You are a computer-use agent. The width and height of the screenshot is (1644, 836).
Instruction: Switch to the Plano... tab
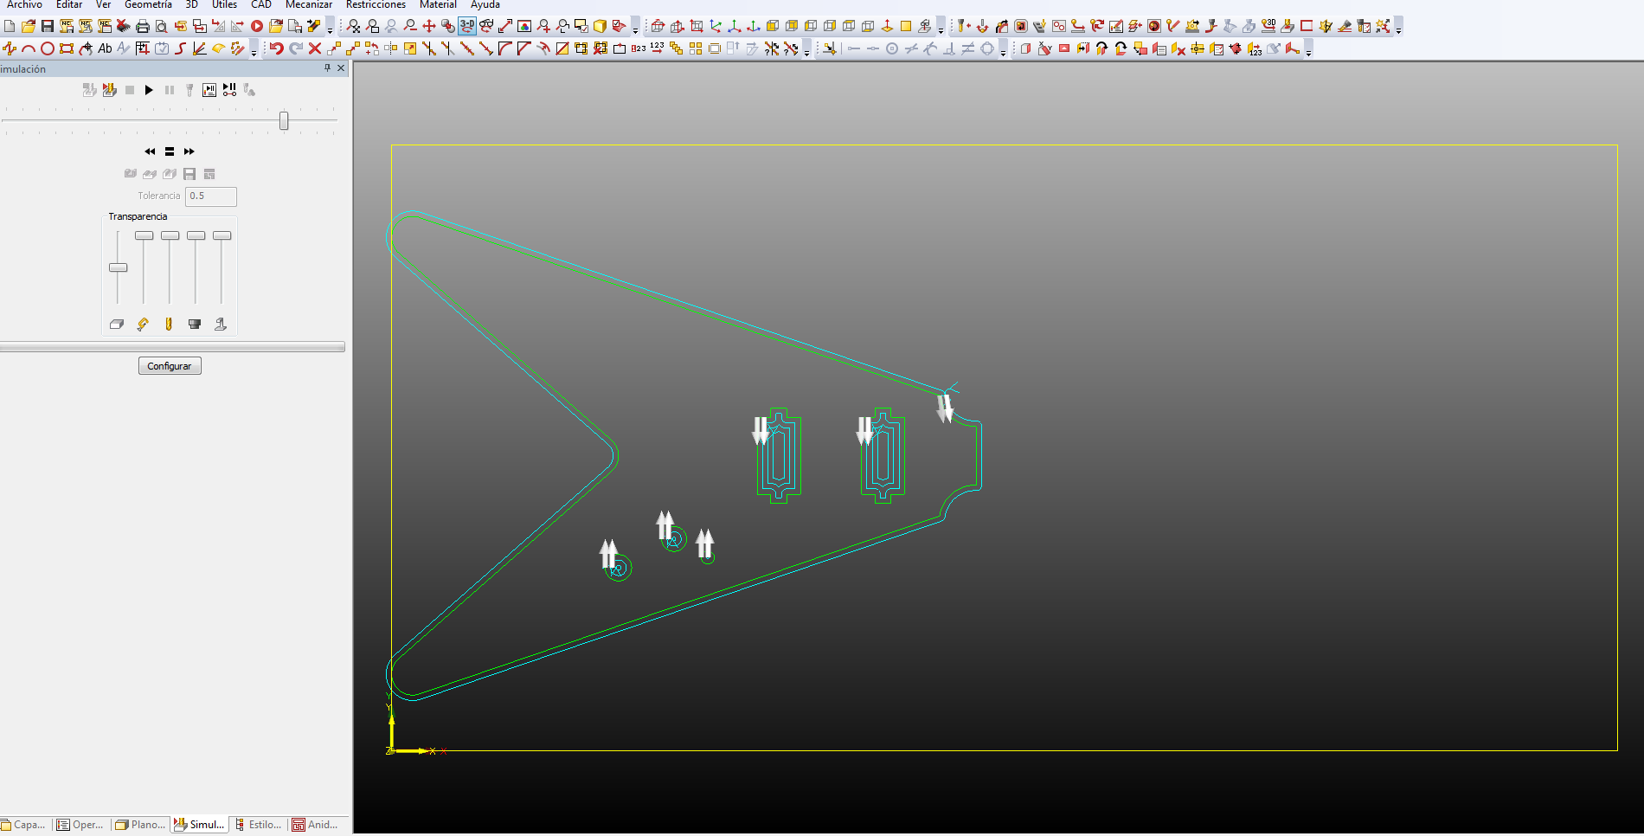tap(139, 825)
